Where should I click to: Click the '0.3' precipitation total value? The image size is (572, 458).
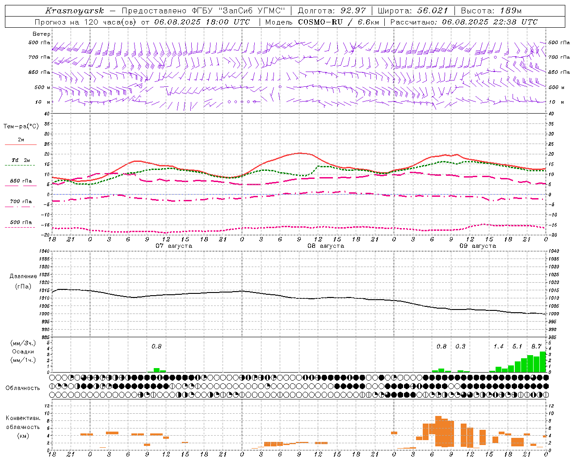(x=460, y=346)
